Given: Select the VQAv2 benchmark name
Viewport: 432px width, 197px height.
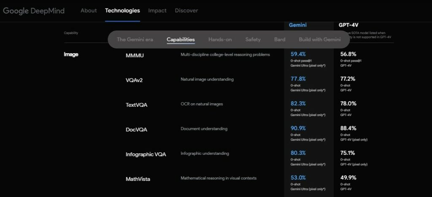Looking at the screenshot, I should pos(134,81).
